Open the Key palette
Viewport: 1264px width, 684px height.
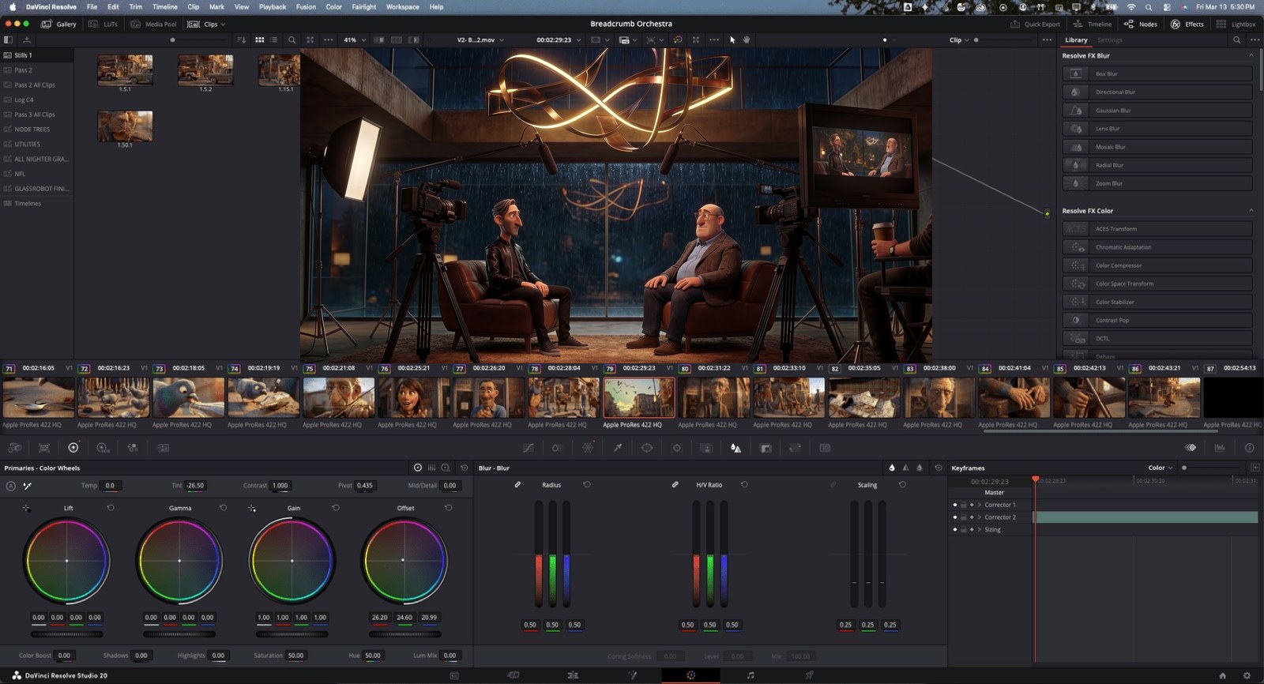point(766,448)
